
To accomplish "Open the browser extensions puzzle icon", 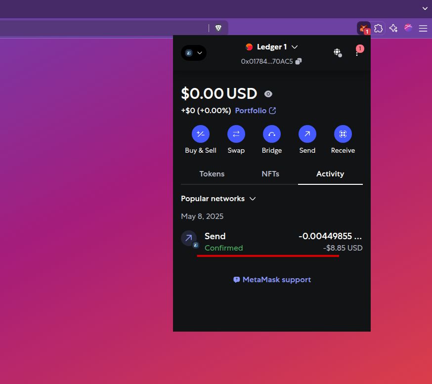I will (378, 28).
